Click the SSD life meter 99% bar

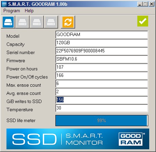(x=102, y=120)
